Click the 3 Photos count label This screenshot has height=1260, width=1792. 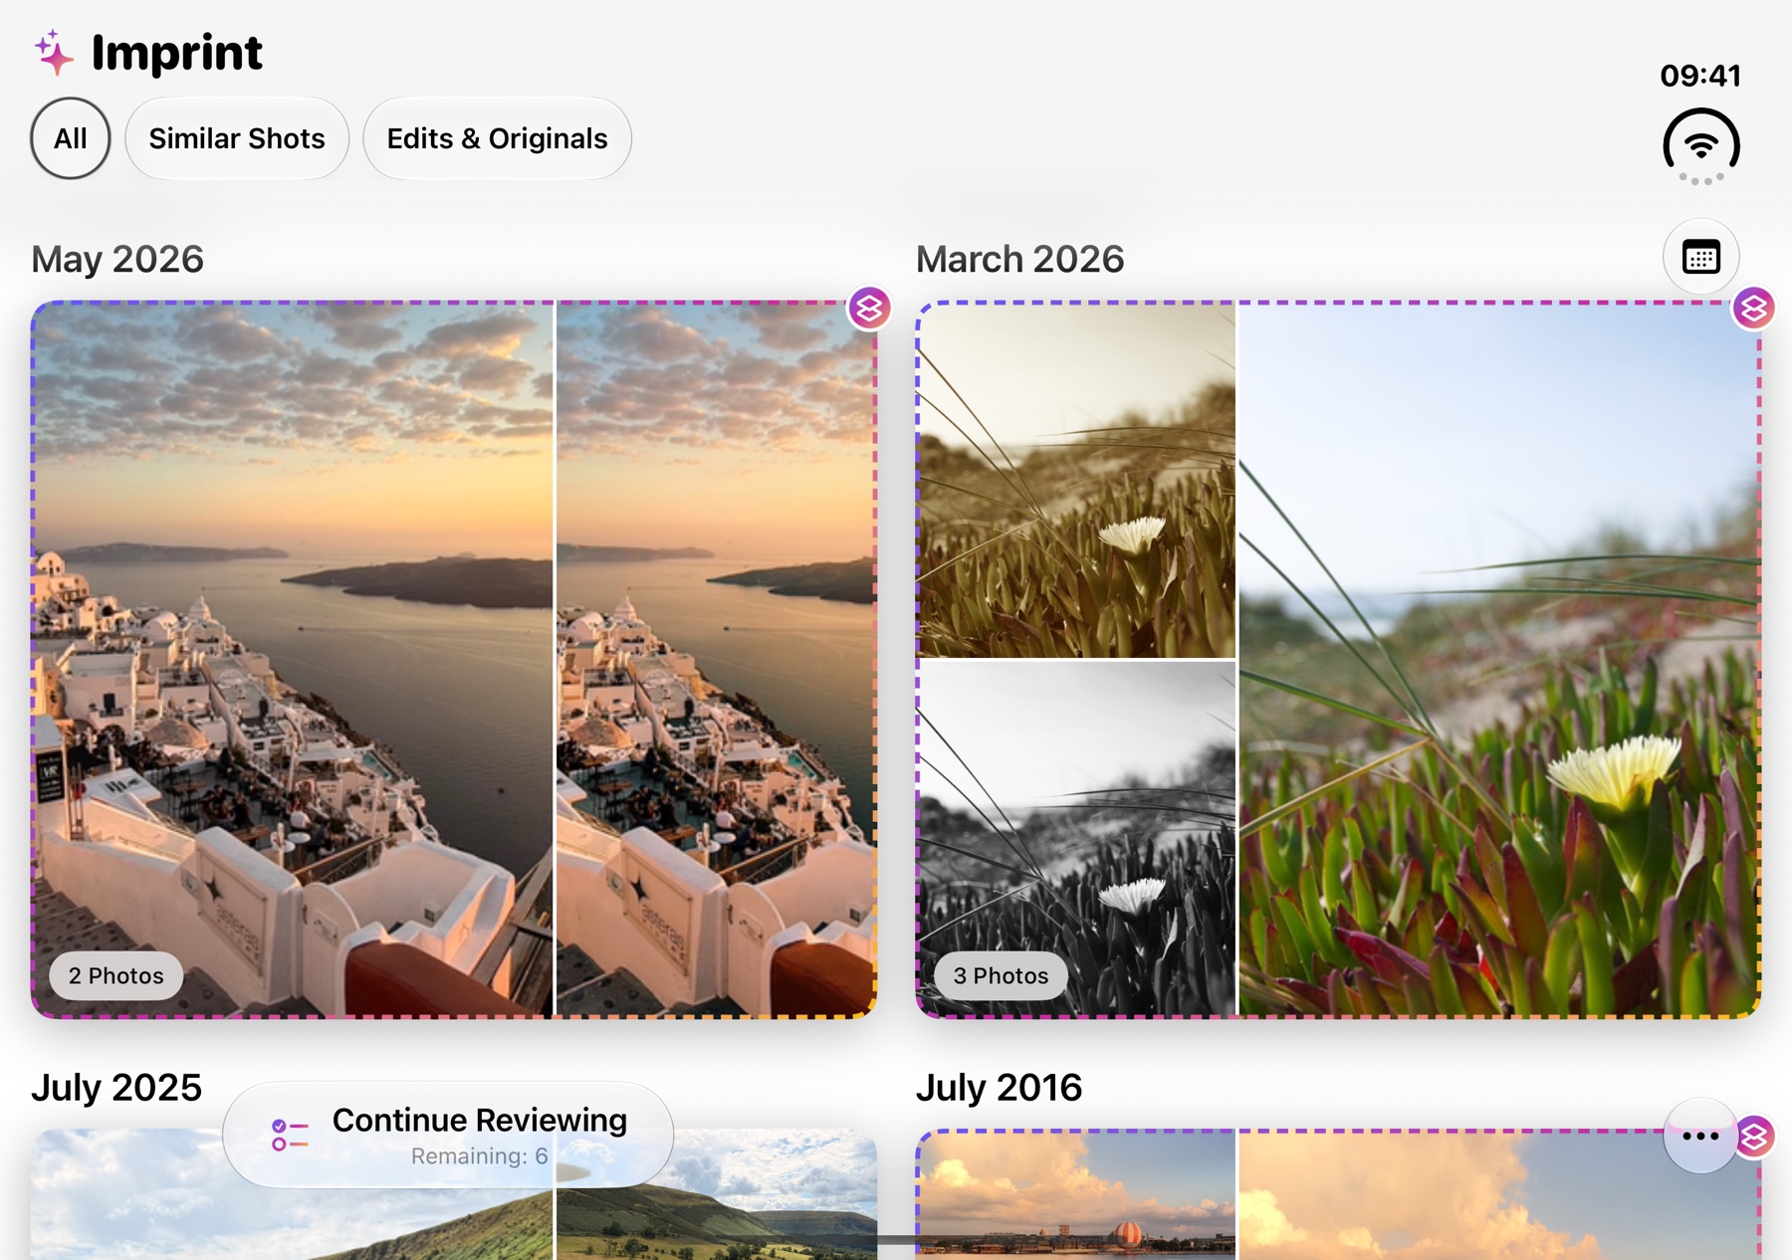pos(1001,975)
